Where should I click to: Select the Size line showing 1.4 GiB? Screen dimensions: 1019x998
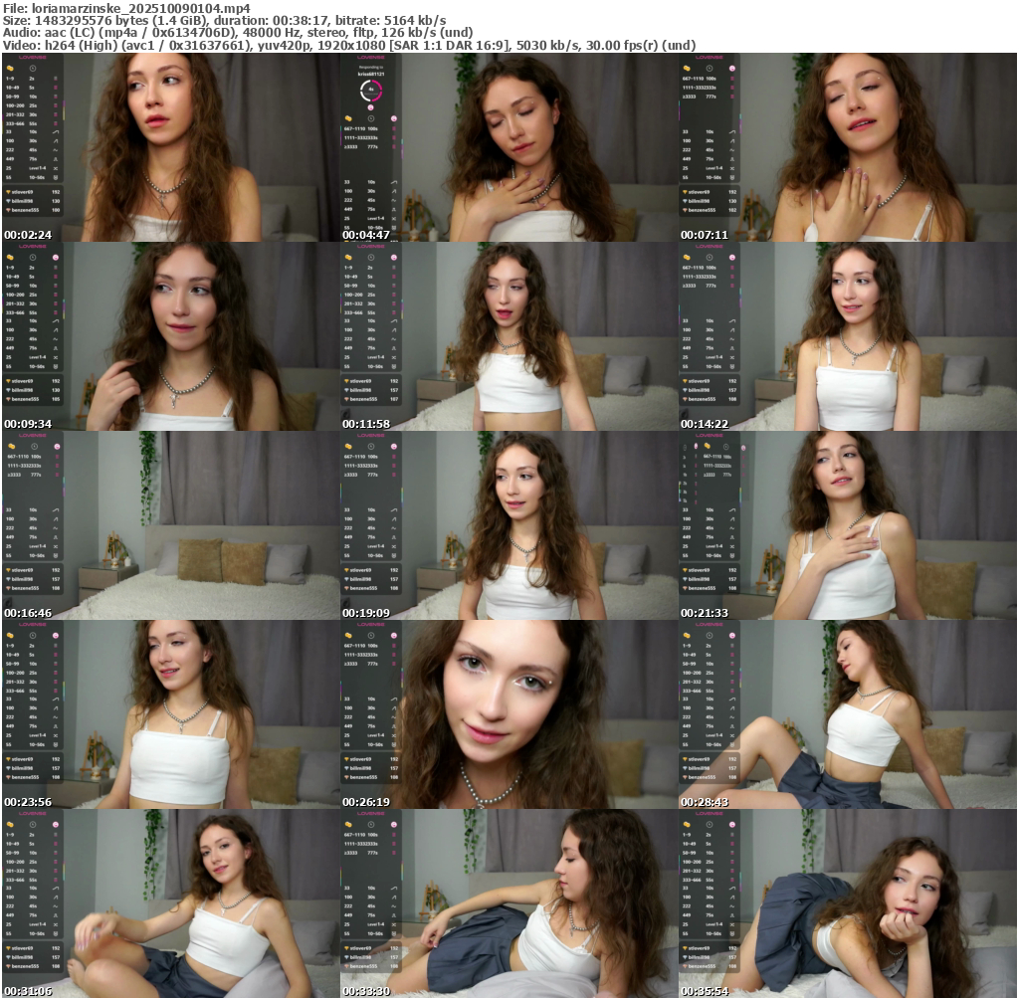click(x=224, y=21)
